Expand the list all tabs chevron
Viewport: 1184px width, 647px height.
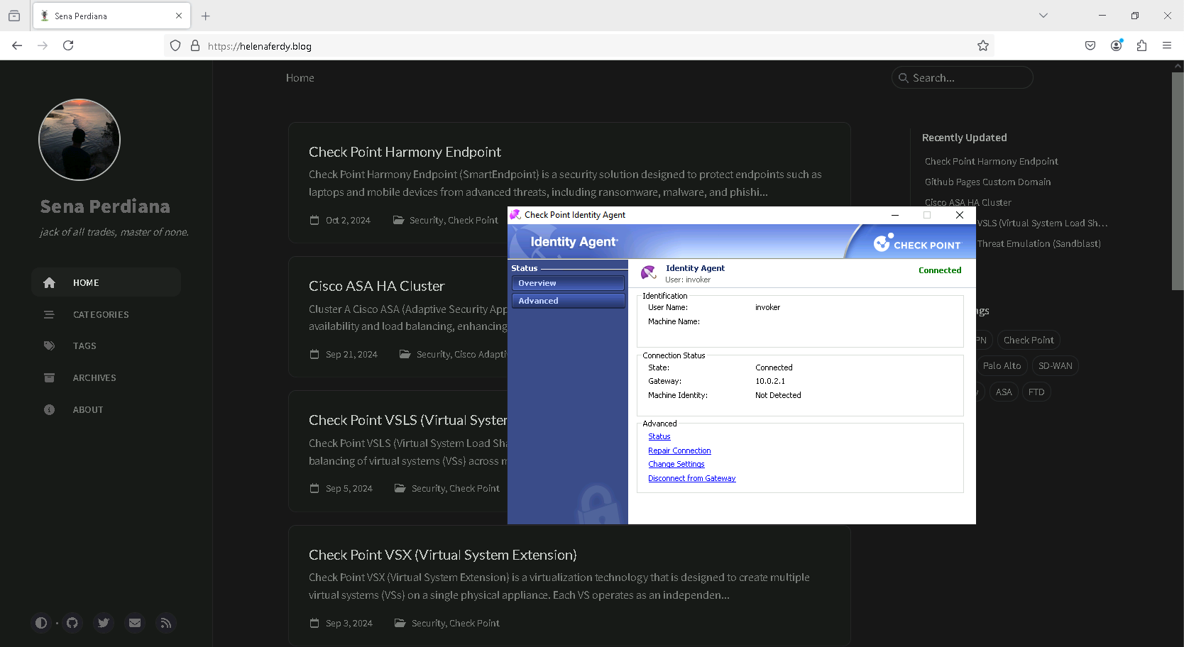(1043, 16)
